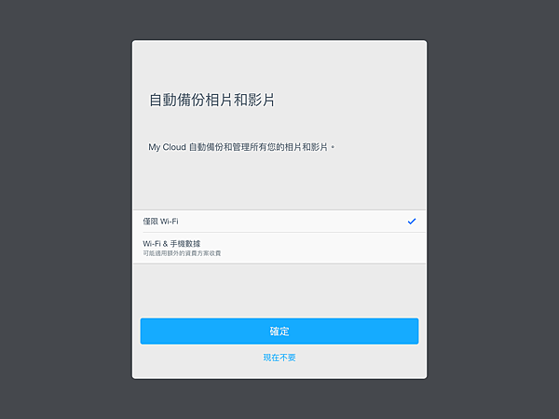Click the 可能適用額外的資費方案收費 note

point(182,253)
